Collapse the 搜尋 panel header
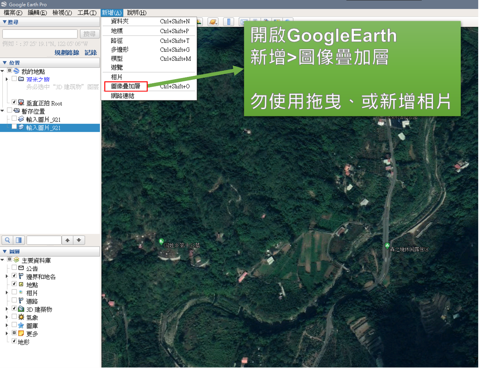 (x=50, y=22)
